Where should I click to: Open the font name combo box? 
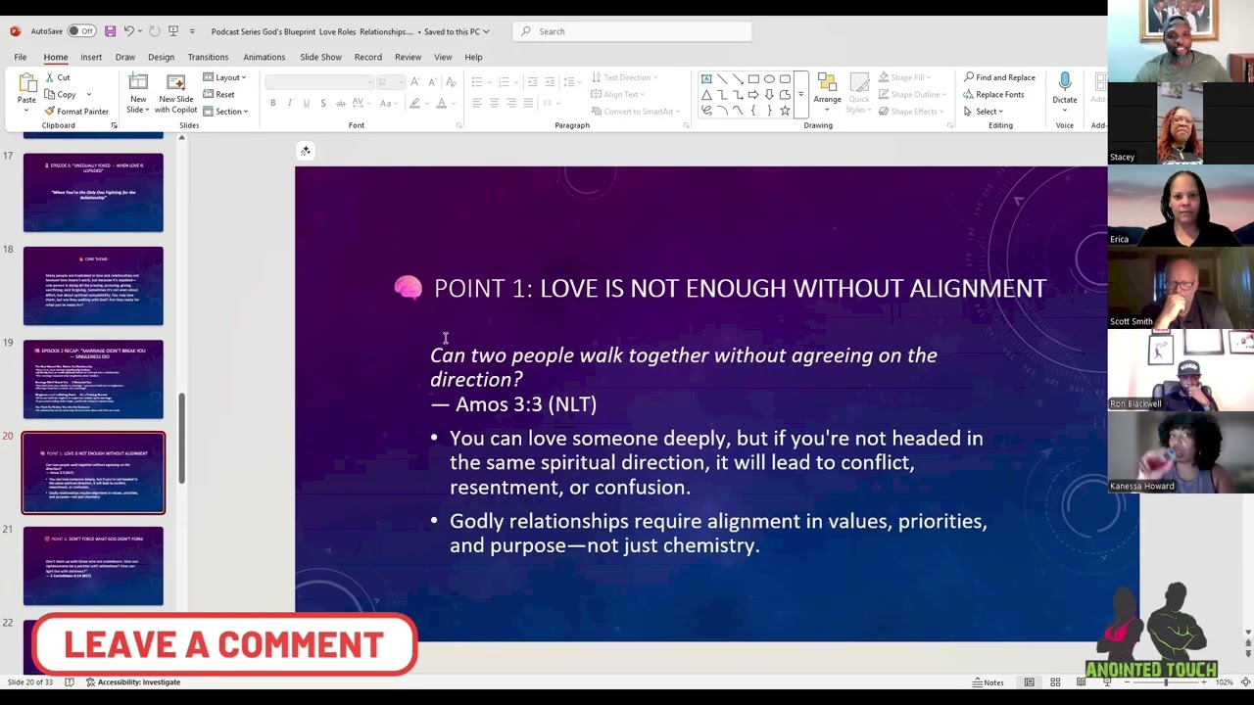(318, 82)
